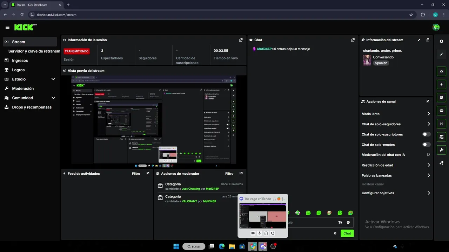
Task: Open Chat de solo-seguidores options arrow
Action: pyautogui.click(x=429, y=124)
